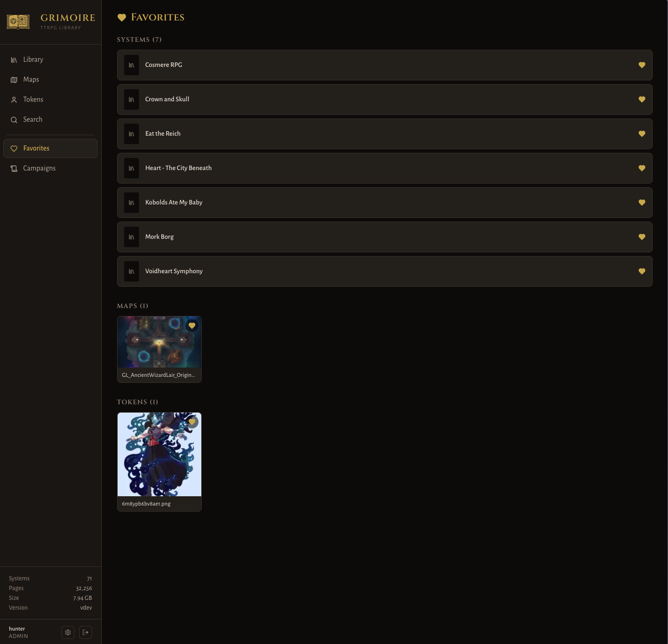Viewport: 668px width, 644px height.
Task: Click the hunter username label
Action: click(x=17, y=629)
